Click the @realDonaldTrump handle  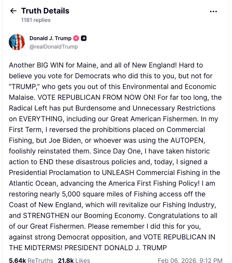click(x=54, y=47)
